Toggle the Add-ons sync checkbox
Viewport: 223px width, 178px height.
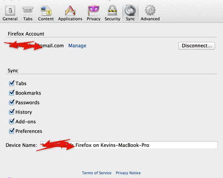coord(11,121)
